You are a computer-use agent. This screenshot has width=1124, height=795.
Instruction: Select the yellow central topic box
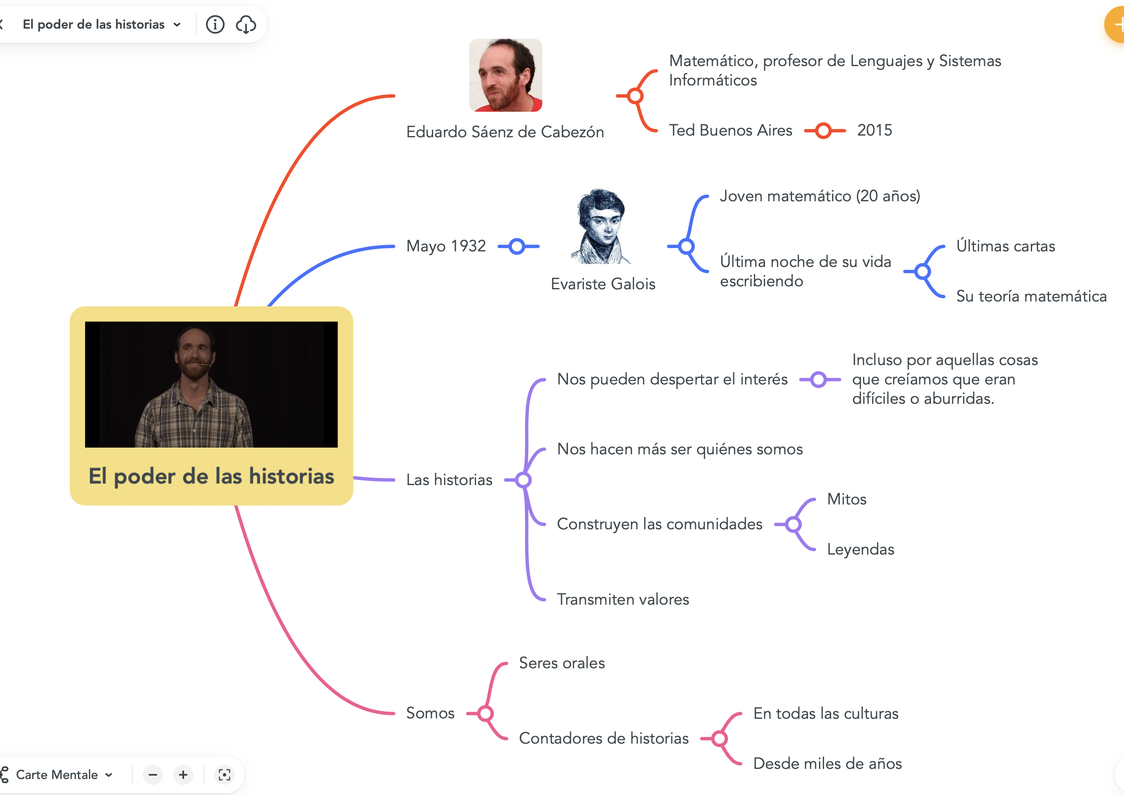[x=211, y=476]
